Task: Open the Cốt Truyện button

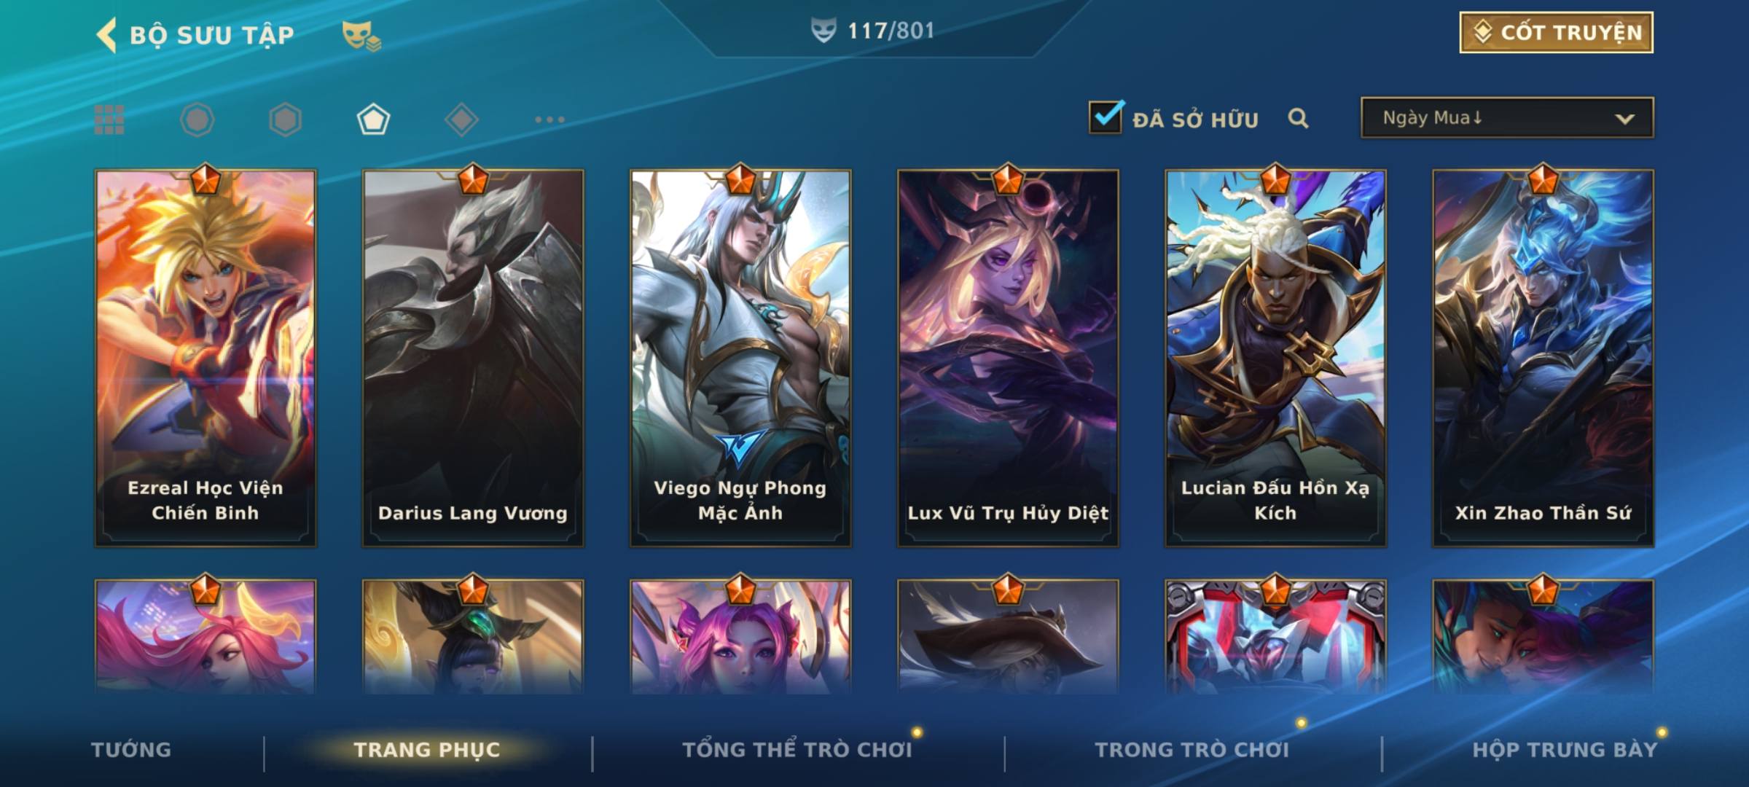Action: [x=1556, y=32]
